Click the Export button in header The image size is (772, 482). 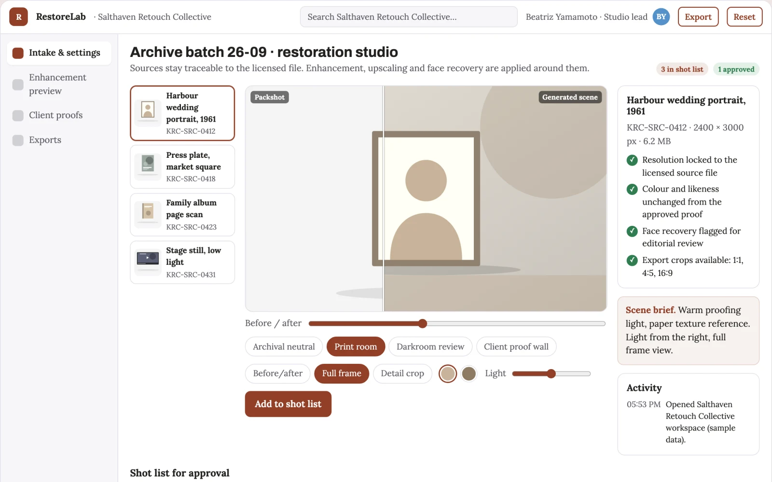pos(698,17)
